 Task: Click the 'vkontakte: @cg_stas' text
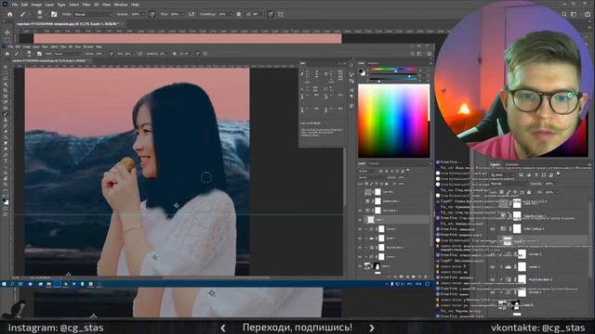tap(537, 328)
